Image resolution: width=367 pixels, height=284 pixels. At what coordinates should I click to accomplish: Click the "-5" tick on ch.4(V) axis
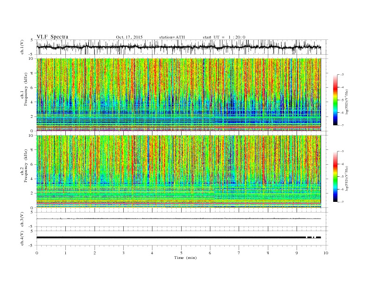point(32,245)
